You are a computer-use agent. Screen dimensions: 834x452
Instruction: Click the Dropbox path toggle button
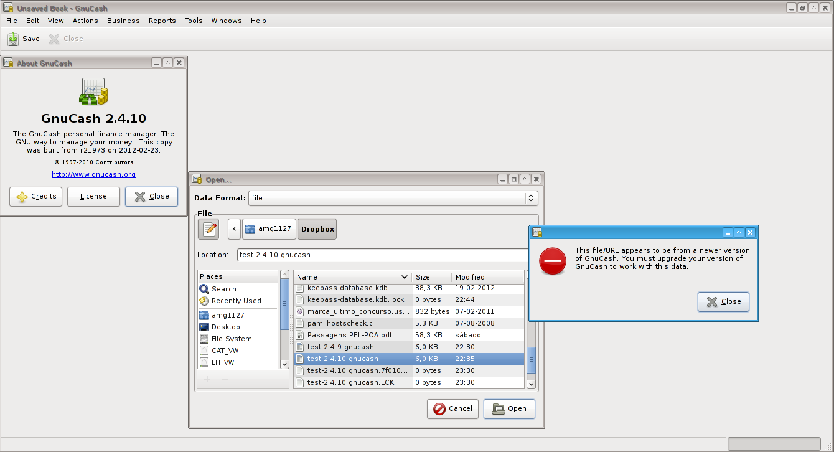pos(317,229)
